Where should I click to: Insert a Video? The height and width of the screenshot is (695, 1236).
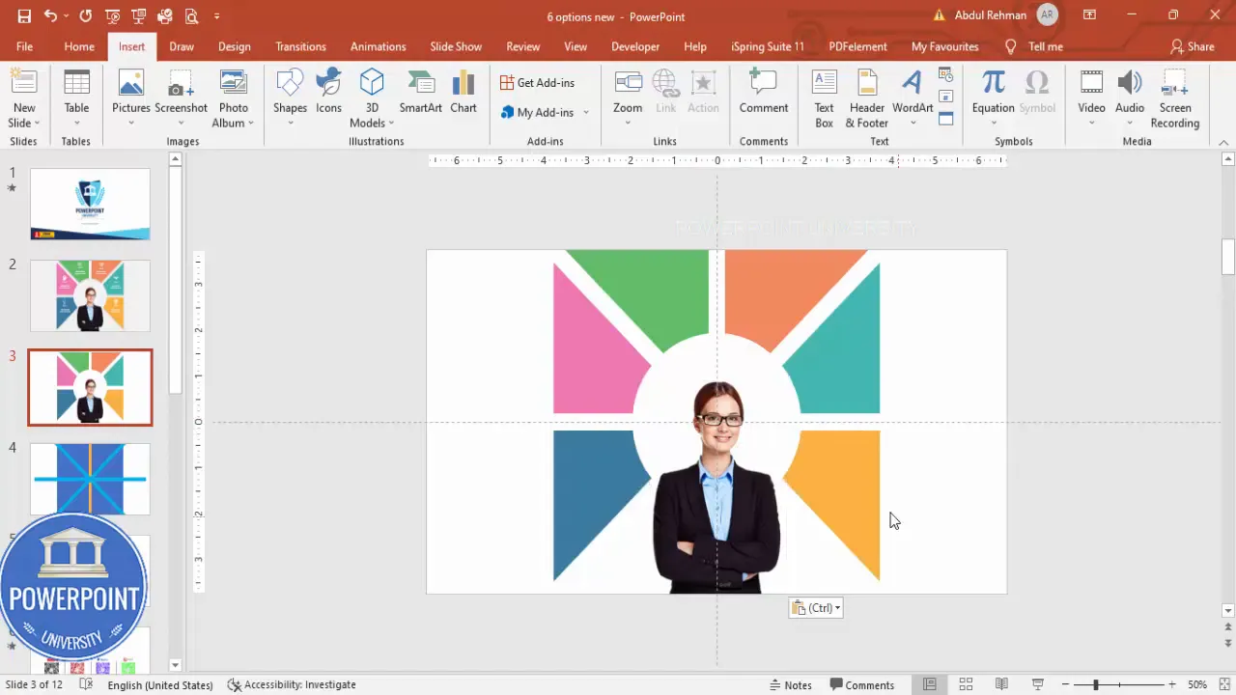1091,98
